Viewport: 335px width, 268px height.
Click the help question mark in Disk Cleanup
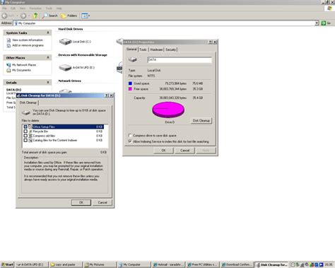pyautogui.click(x=107, y=95)
